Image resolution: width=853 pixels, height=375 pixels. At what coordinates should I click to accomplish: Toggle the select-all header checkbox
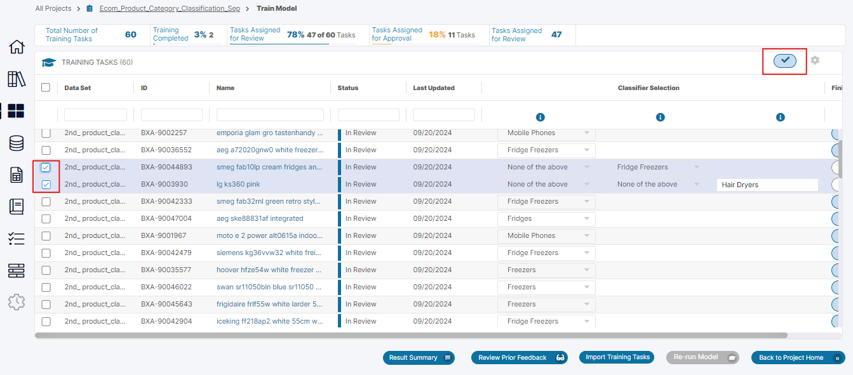46,88
